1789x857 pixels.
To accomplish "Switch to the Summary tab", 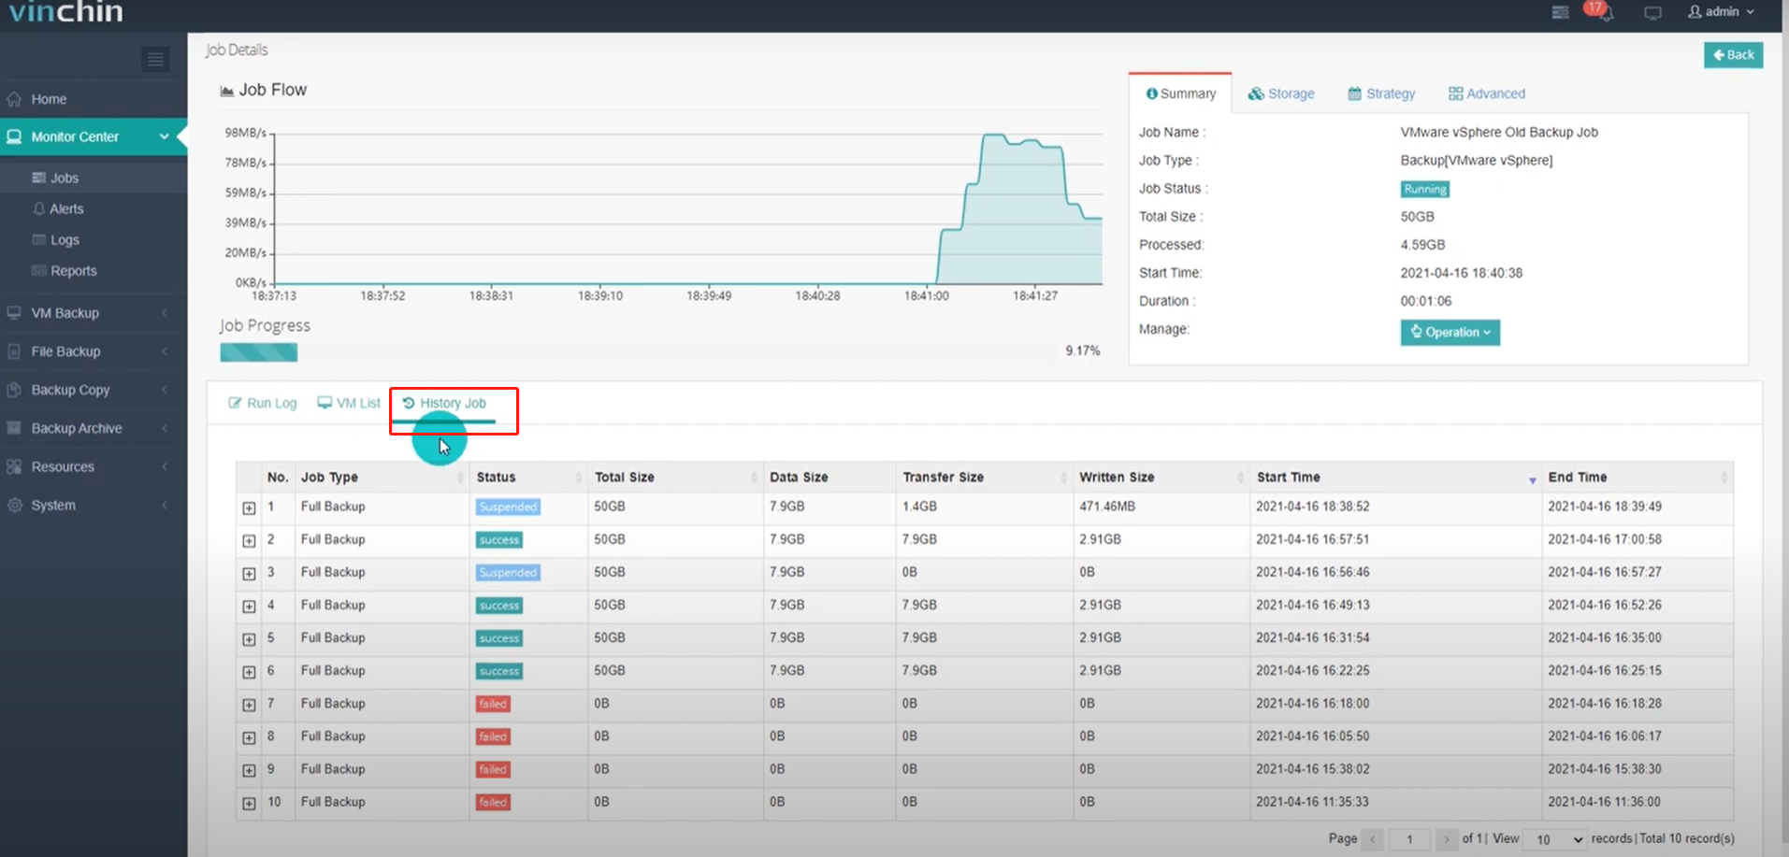I will [x=1180, y=93].
